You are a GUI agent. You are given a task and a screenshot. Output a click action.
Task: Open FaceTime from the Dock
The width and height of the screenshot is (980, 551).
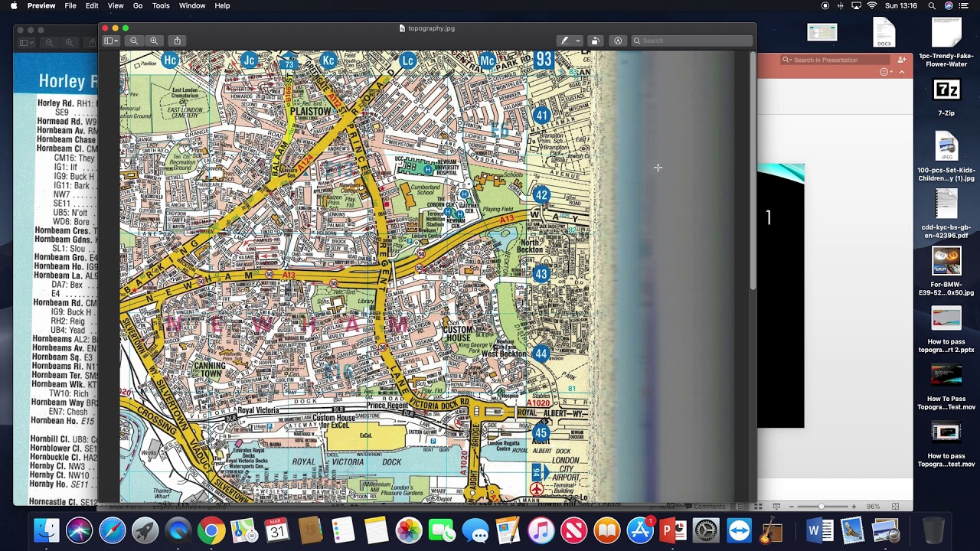pyautogui.click(x=442, y=530)
